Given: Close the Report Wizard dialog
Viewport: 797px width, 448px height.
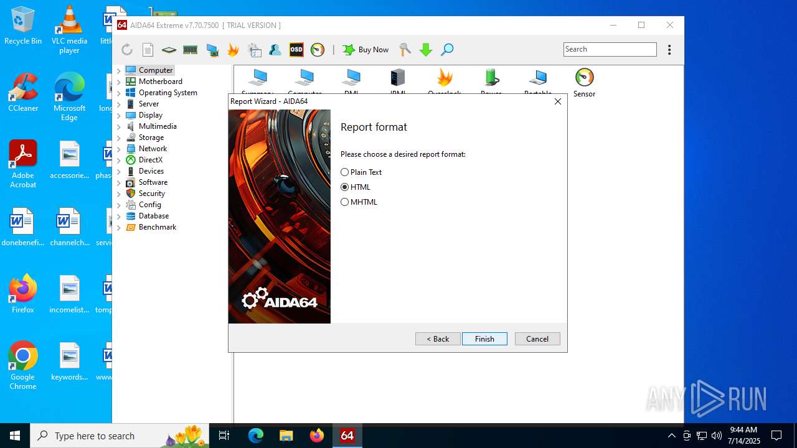Looking at the screenshot, I should coord(558,101).
